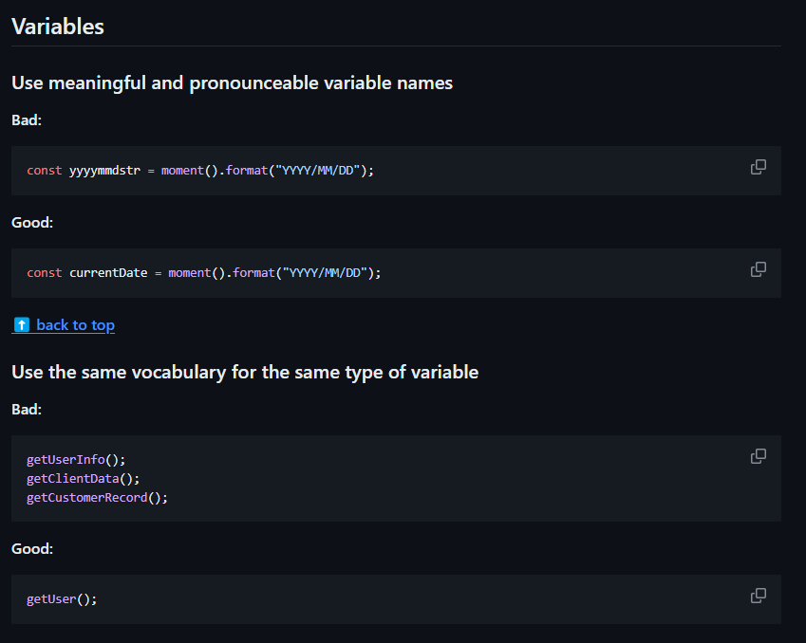The image size is (806, 643).
Task: Copy the getUserInfo code block
Action: click(759, 456)
